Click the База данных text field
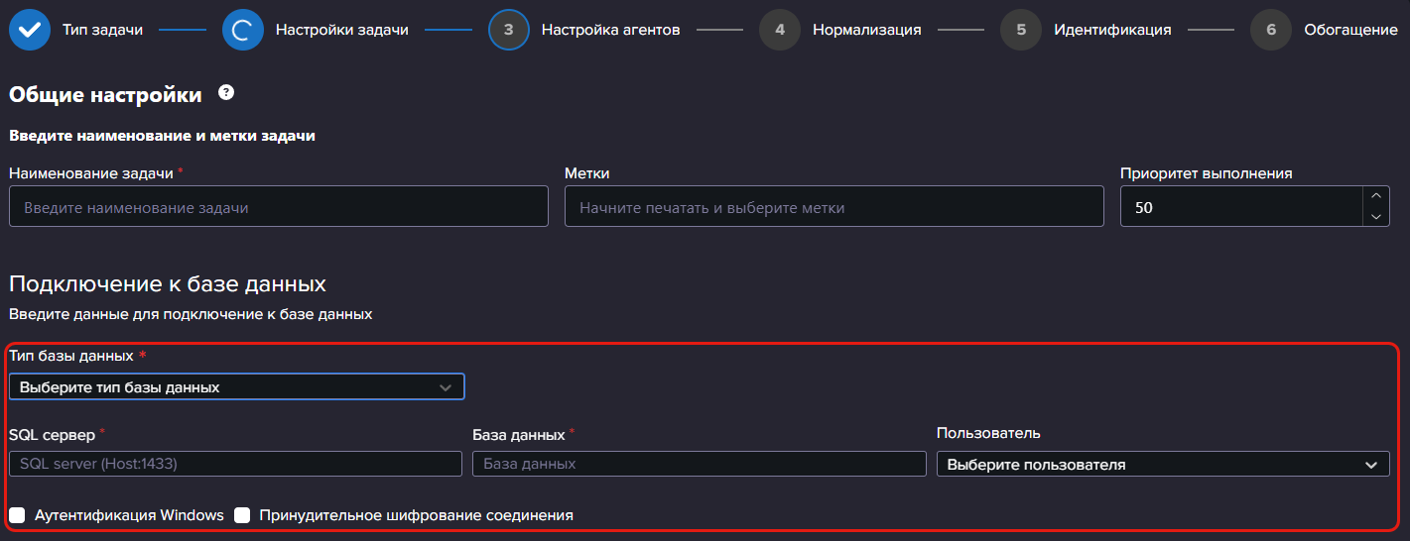Screen dimensions: 1410x541 (x=700, y=464)
